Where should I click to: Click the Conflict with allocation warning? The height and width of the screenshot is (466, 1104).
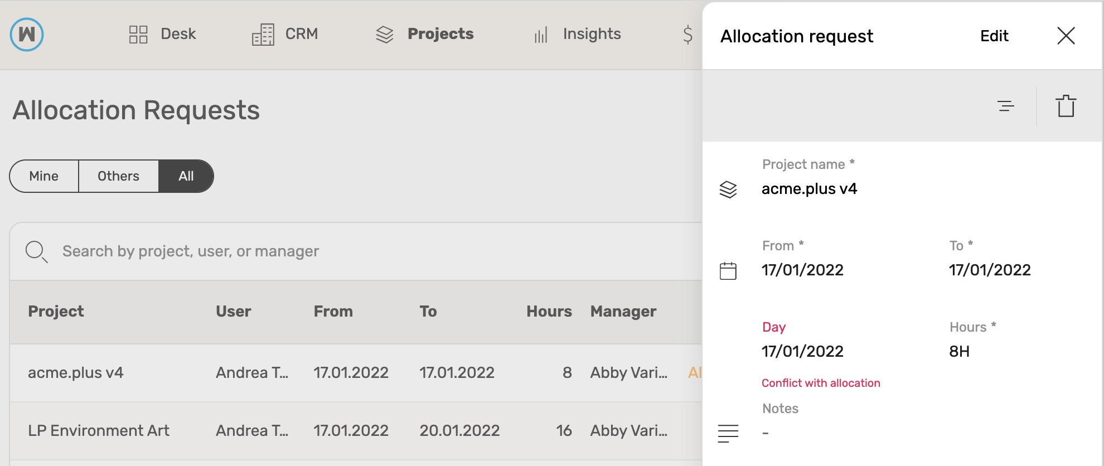click(x=821, y=384)
